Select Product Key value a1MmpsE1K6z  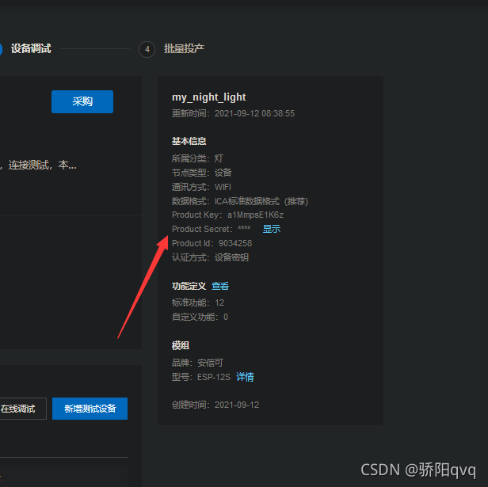255,215
